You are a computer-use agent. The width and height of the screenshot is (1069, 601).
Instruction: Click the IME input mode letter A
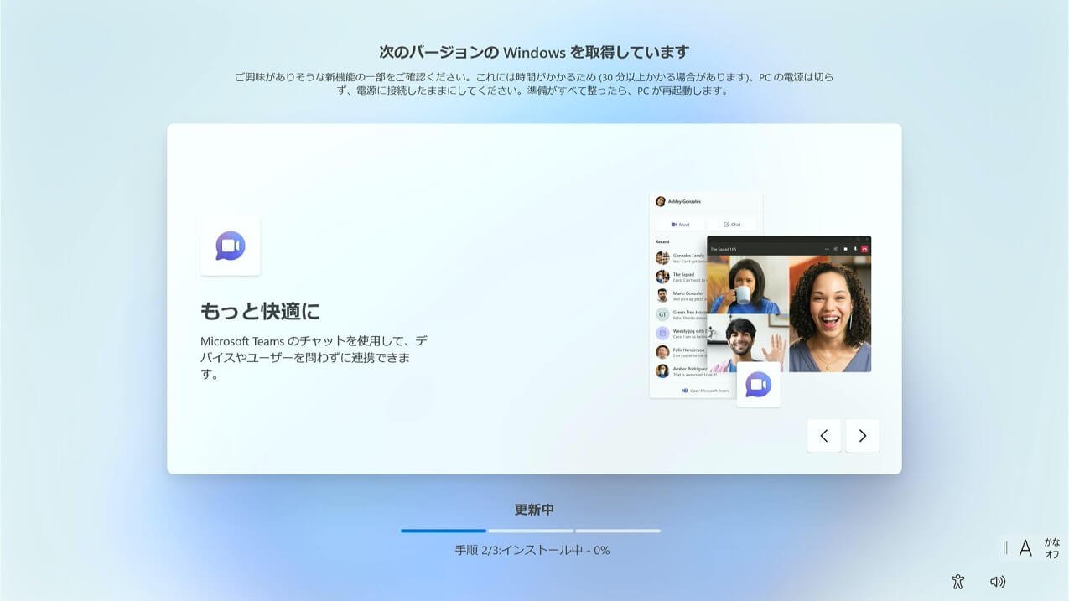point(1025,549)
